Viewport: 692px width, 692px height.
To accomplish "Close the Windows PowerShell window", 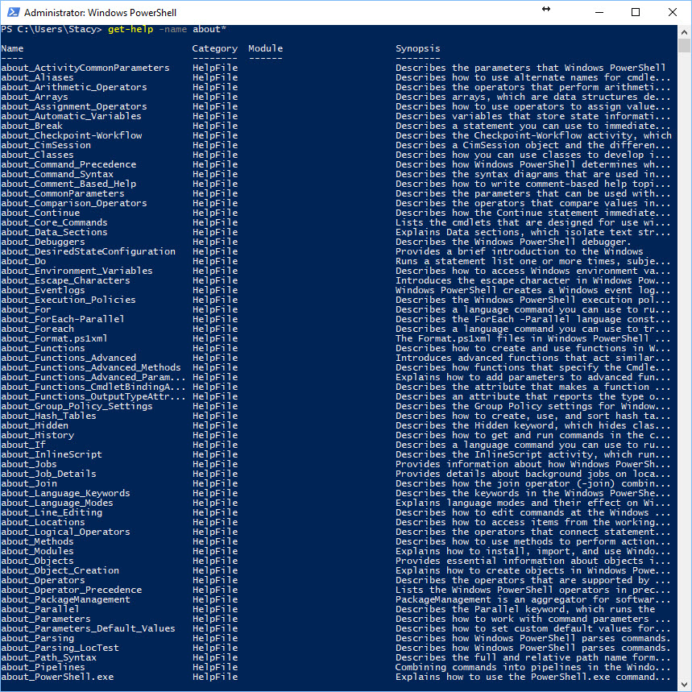I will pyautogui.click(x=672, y=12).
